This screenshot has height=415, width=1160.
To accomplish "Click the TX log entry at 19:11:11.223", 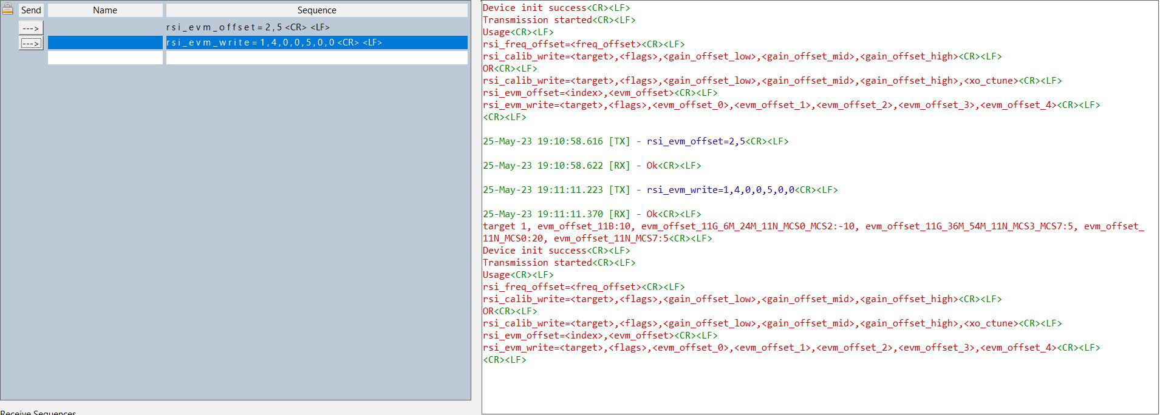I will tap(660, 190).
